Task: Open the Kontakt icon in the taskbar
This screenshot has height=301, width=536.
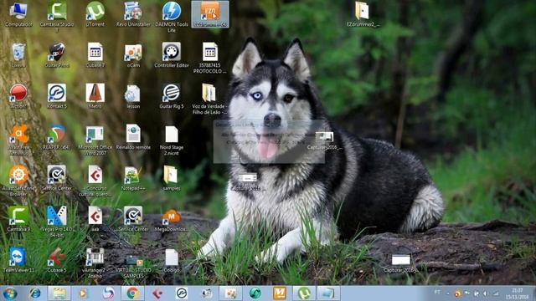Action: click(x=182, y=293)
